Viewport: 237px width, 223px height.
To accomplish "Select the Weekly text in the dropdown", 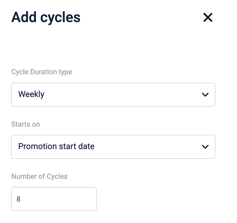I will point(31,94).
